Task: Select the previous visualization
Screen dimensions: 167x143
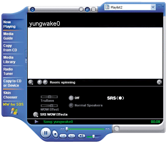Action: 39,82
